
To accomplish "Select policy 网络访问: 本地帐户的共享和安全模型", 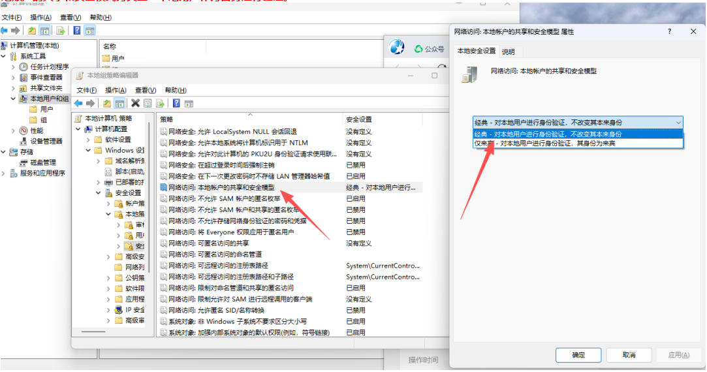I will (x=221, y=187).
